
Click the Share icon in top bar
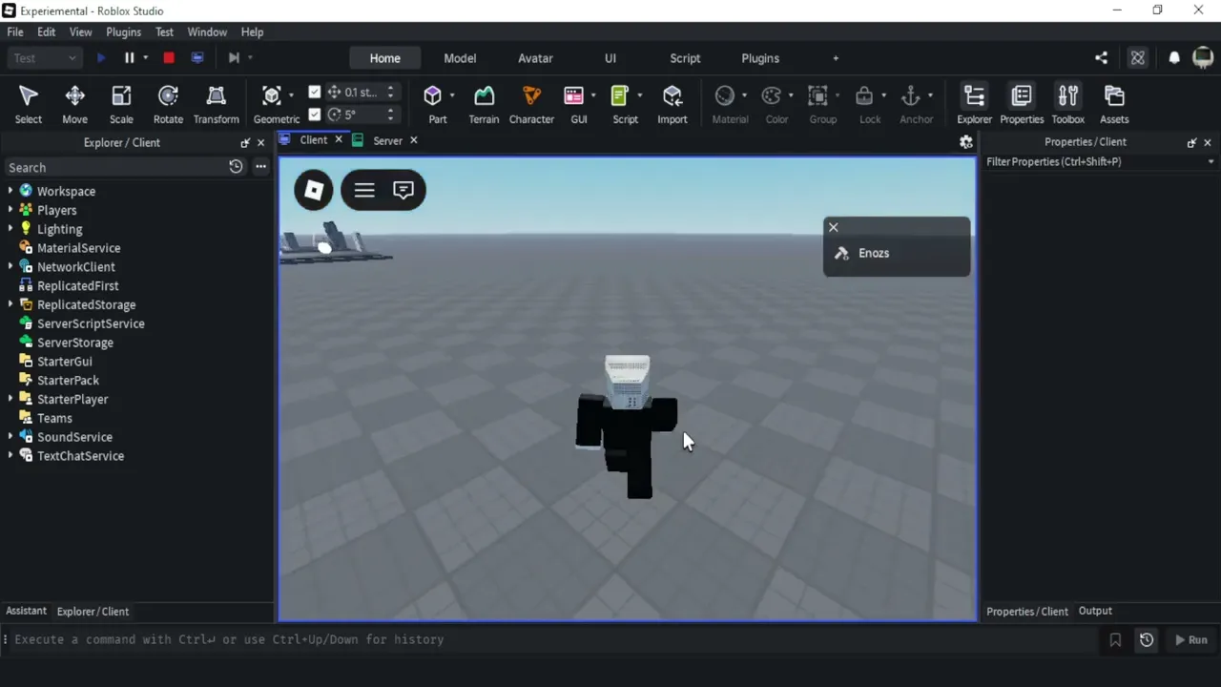[1102, 58]
